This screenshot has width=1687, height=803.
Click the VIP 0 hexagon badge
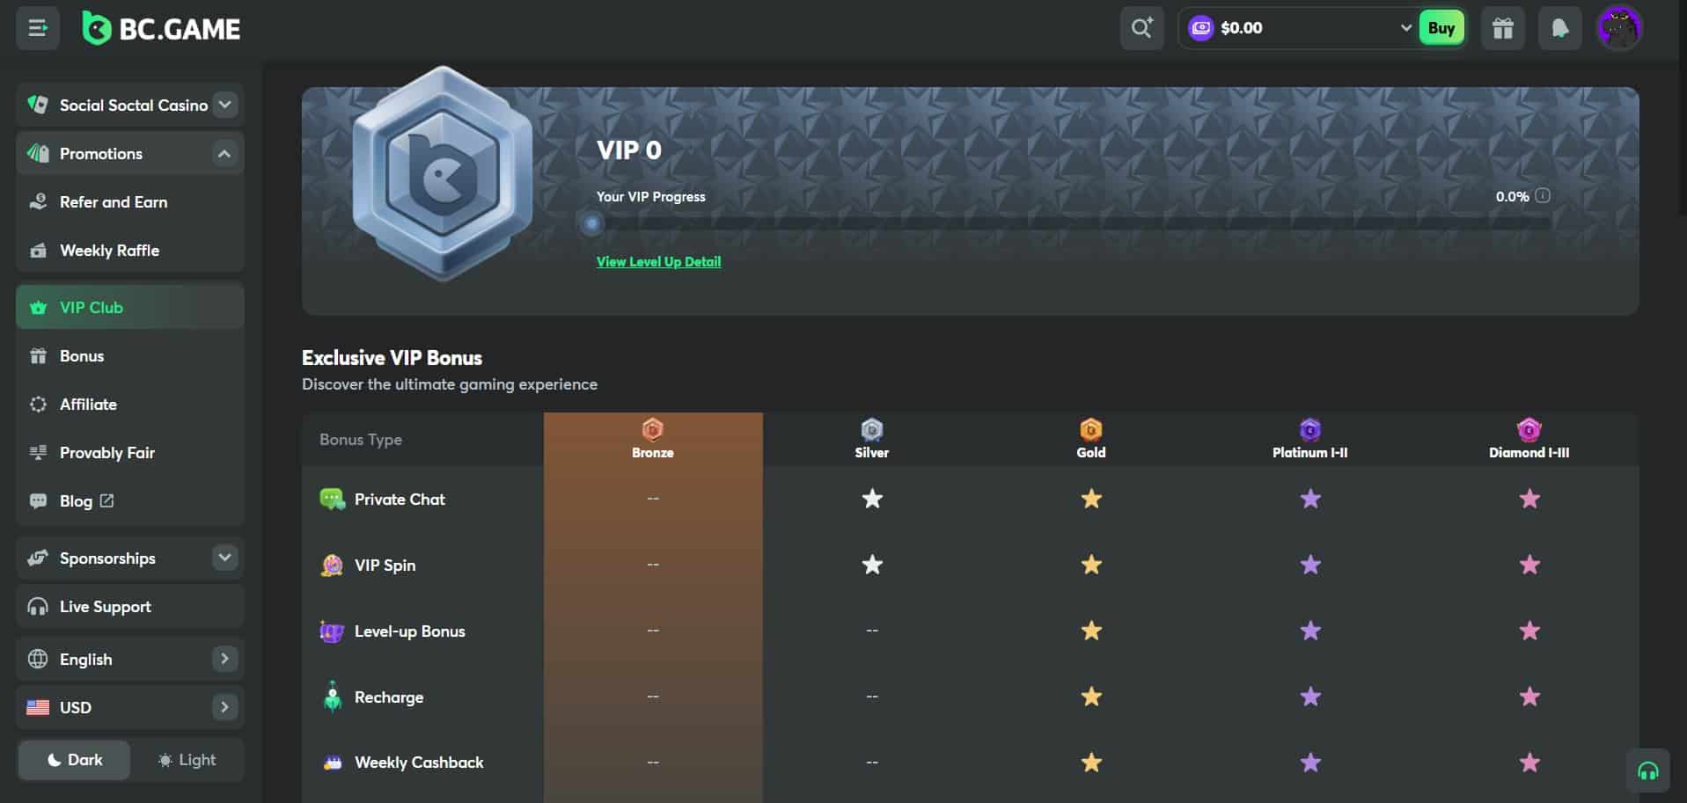click(x=442, y=173)
